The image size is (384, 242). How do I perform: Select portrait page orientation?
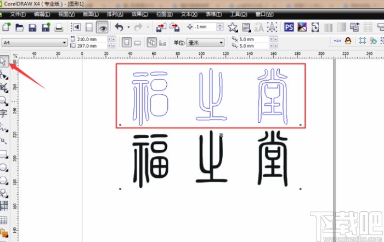point(127,42)
